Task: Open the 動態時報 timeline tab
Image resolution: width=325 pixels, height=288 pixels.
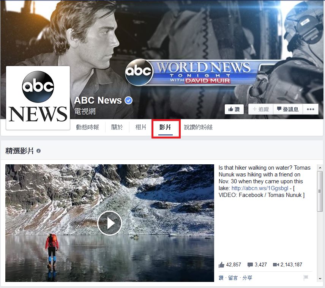Action: [87, 127]
